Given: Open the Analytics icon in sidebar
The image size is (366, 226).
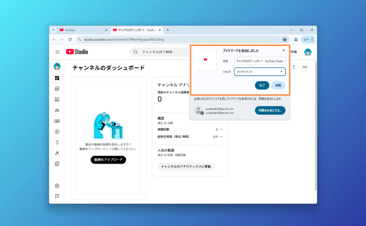Looking at the screenshot, I should tap(57, 99).
